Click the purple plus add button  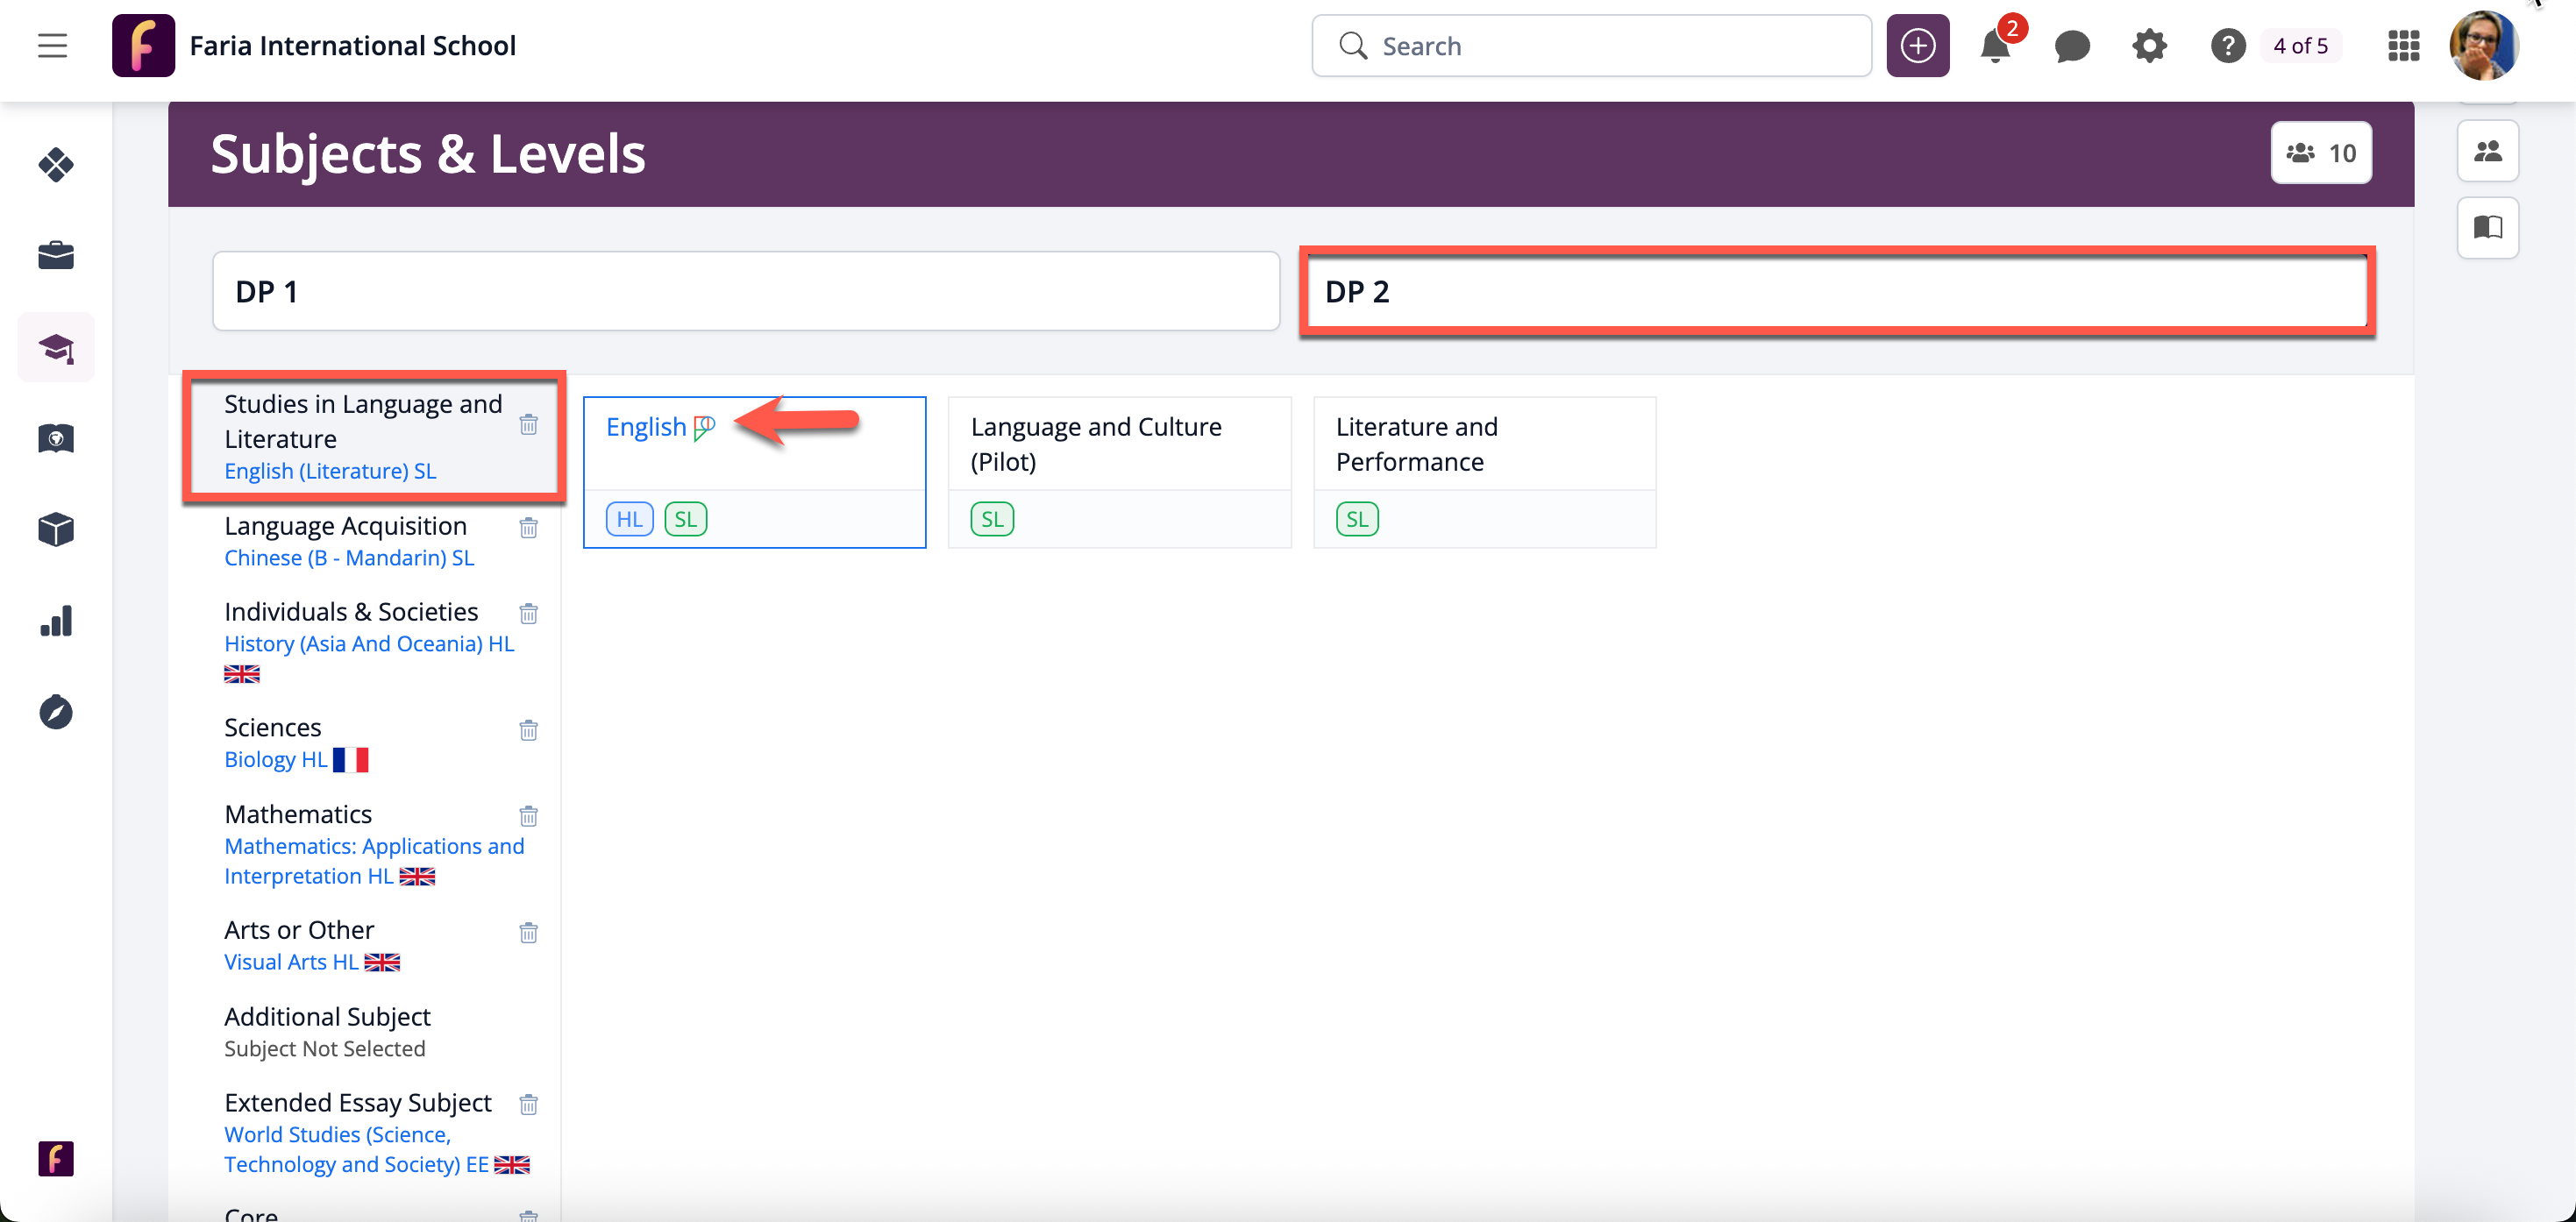coord(1917,46)
